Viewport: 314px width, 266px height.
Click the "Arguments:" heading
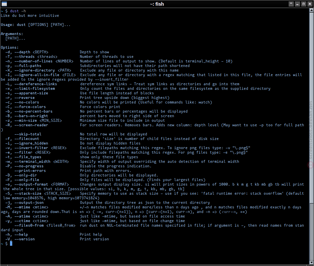pyautogui.click(x=12, y=34)
